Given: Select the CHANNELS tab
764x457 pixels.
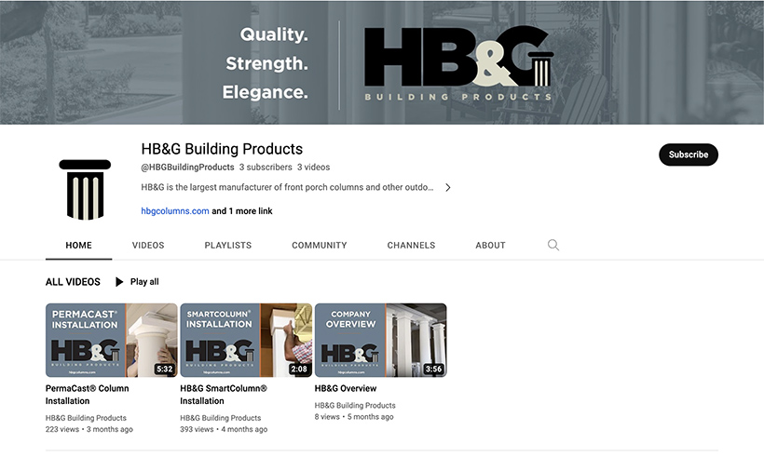Looking at the screenshot, I should [x=411, y=246].
